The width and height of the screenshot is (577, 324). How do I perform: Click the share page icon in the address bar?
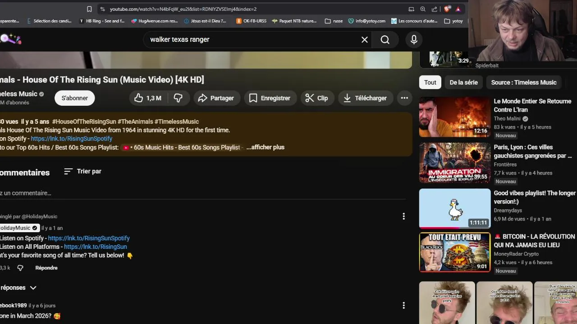[435, 9]
